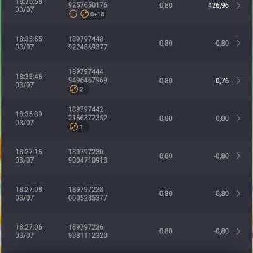
Task: Click the 0,76 win amount
Action: (222, 81)
